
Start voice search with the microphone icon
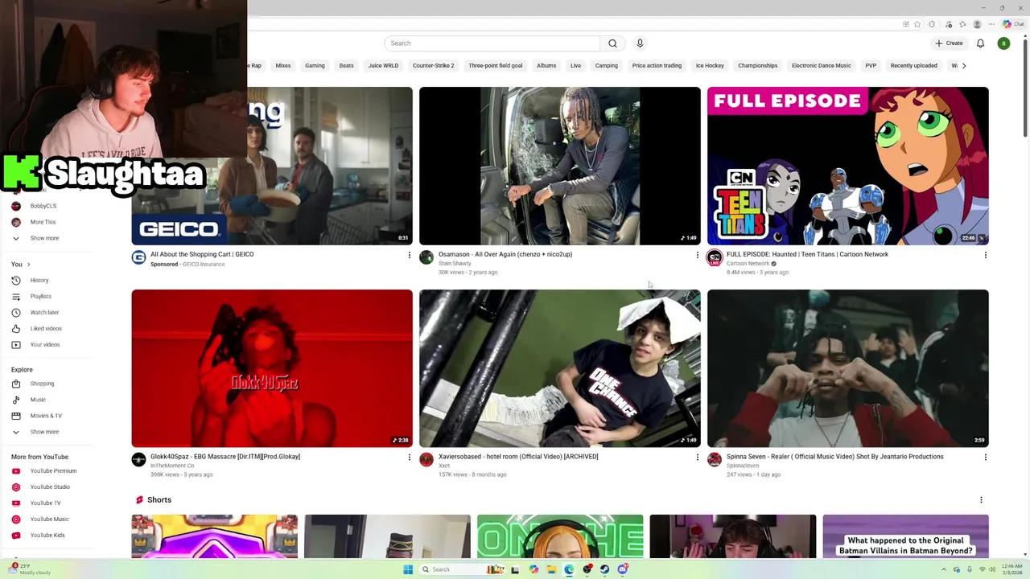640,43
